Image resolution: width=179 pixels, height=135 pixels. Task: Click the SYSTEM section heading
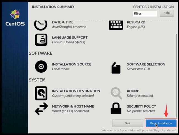click(37, 80)
